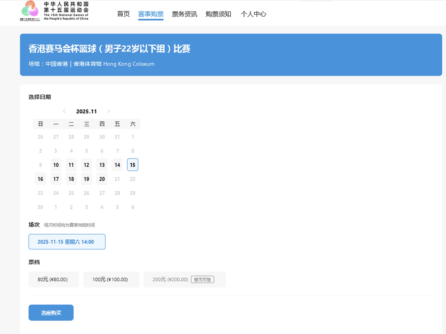Click the 六 weekday column header
Screen dimensions: 446x334
coord(133,124)
